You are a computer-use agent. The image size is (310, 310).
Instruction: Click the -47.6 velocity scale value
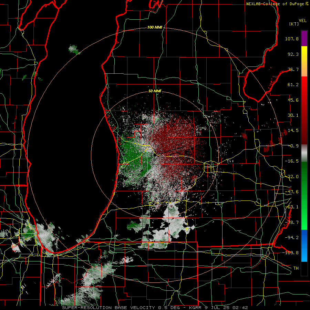(292, 192)
